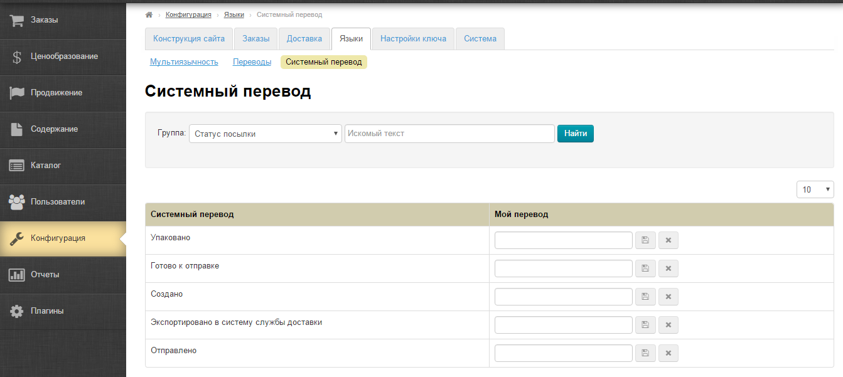The width and height of the screenshot is (843, 377).
Task: Switch to Заказы tab
Action: point(256,38)
